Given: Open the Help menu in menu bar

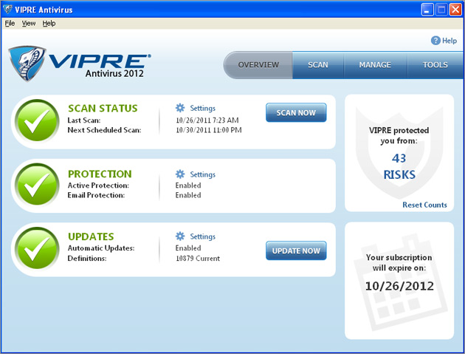Looking at the screenshot, I should [49, 23].
